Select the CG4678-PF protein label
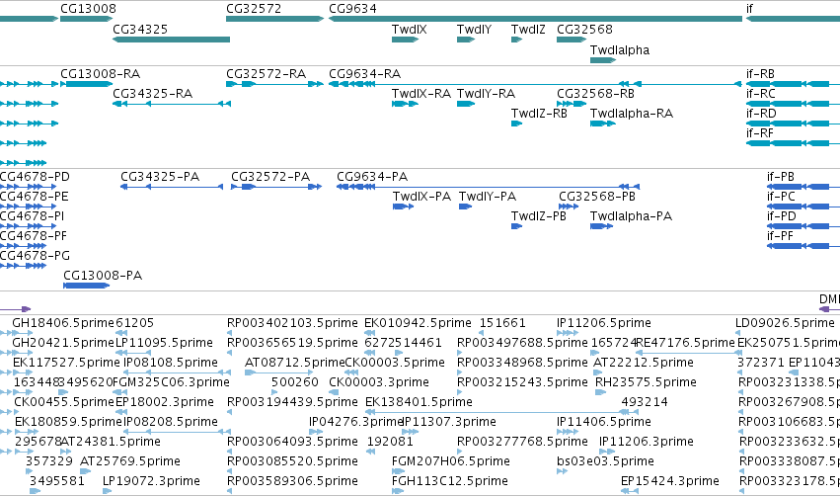Viewport: 840px width, 496px height. coord(34,236)
